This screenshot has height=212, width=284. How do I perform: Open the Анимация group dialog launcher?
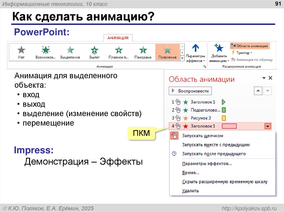(x=205, y=67)
